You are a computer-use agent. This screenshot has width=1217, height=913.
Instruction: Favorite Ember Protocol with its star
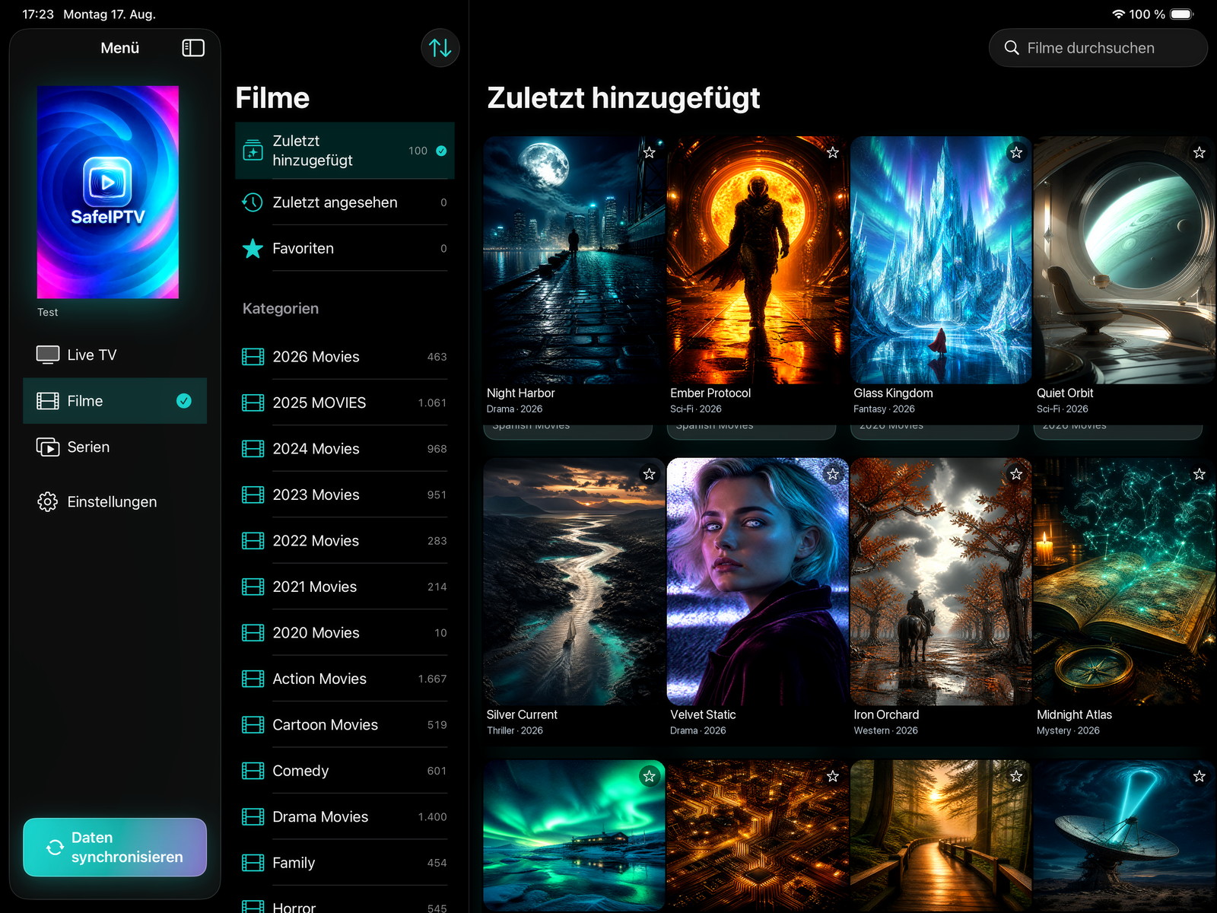pyautogui.click(x=833, y=152)
